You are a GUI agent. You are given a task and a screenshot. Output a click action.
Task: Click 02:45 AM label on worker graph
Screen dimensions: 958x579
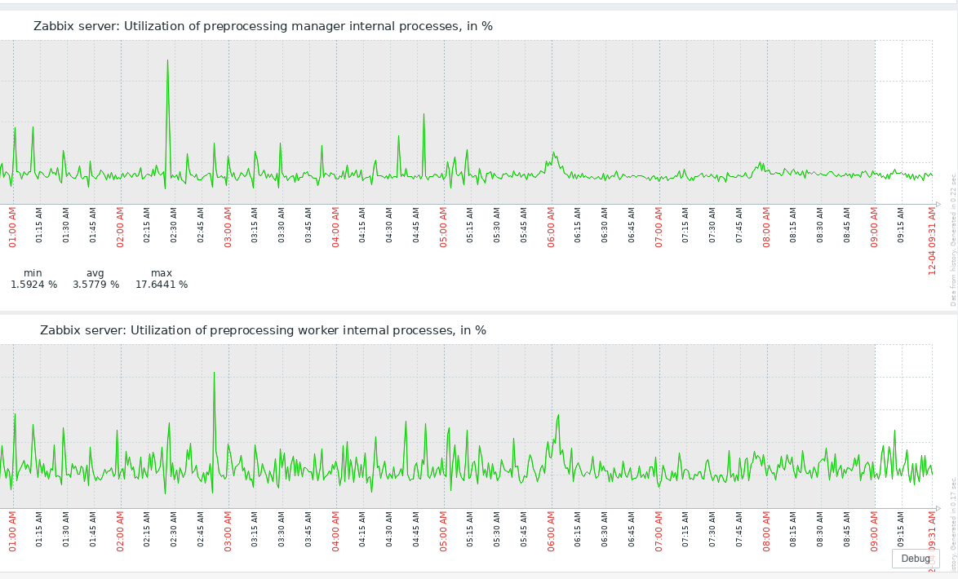(x=201, y=529)
